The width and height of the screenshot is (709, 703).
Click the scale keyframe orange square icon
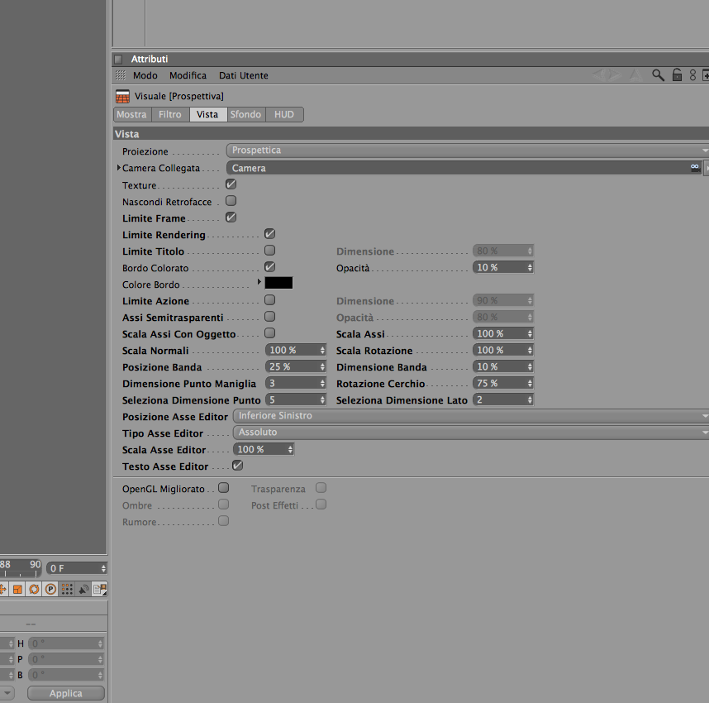(x=17, y=589)
